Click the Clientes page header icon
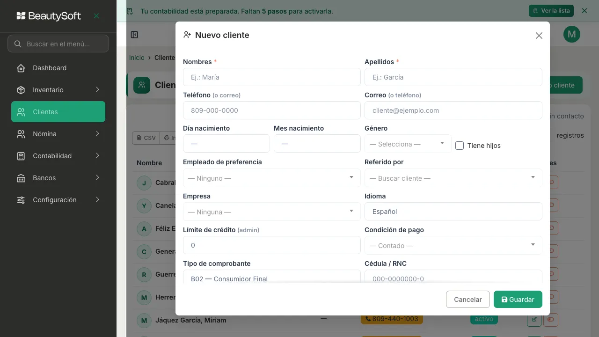The height and width of the screenshot is (337, 599). click(142, 85)
